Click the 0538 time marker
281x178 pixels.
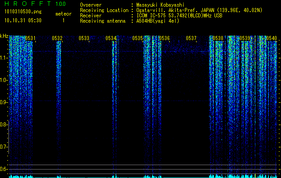[218, 38]
